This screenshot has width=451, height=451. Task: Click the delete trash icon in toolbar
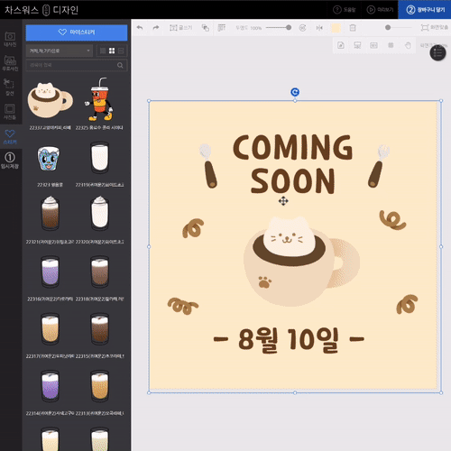tap(353, 28)
